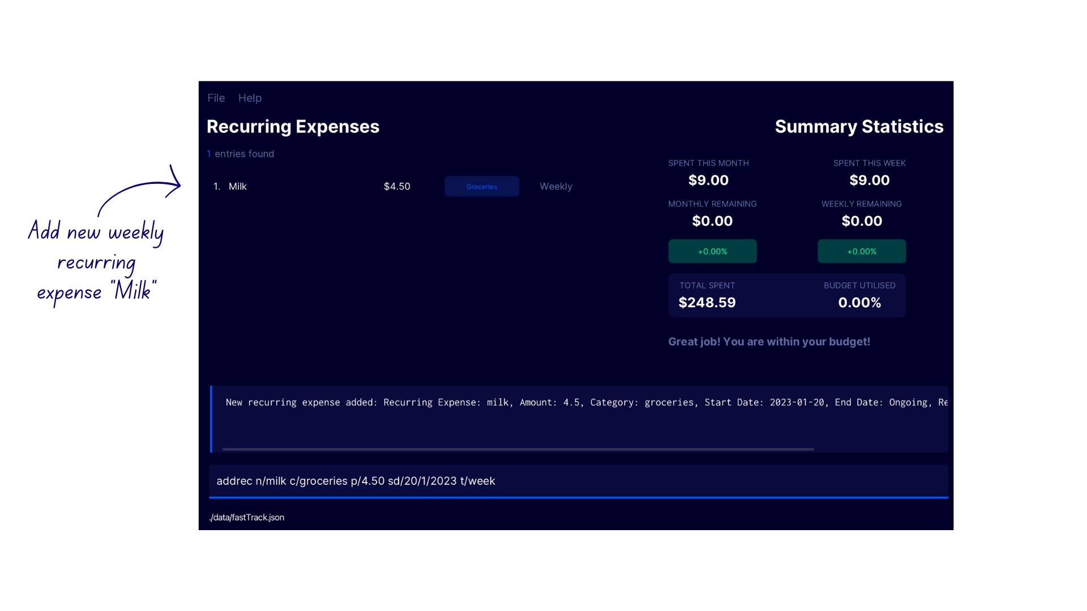
Task: Click the Budget Utilised 0.00% value
Action: point(859,303)
